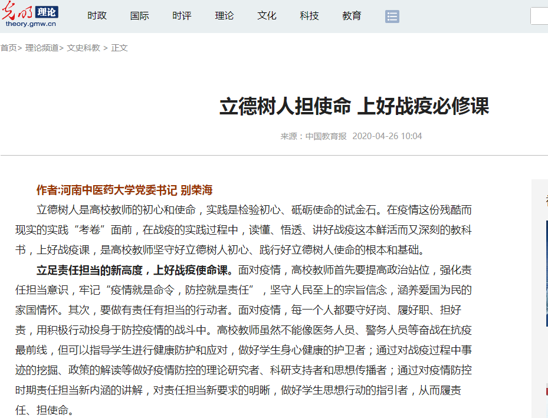Go to the 国际 section

click(x=139, y=16)
